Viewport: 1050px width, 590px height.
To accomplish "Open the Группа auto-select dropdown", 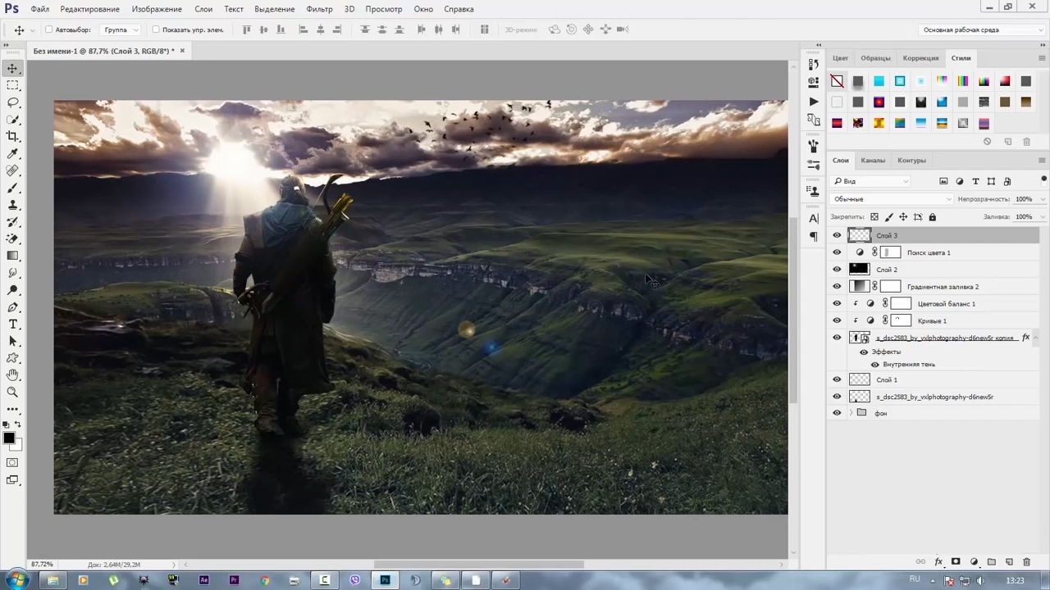I will pos(121,29).
